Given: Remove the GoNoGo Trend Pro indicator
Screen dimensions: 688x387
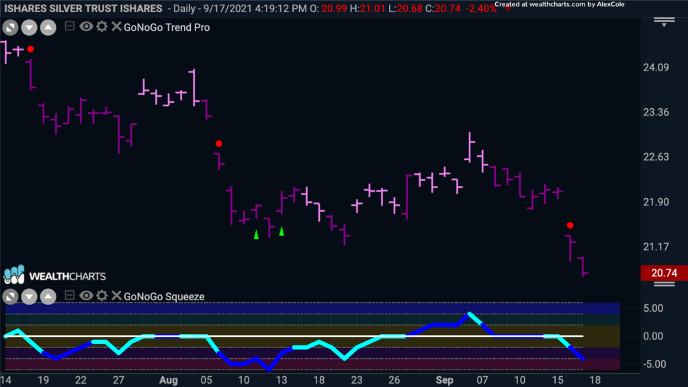Looking at the screenshot, I should coord(116,26).
